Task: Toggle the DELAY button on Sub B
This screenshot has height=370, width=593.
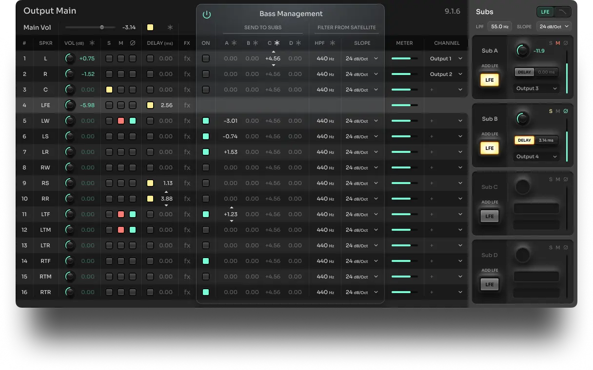Action: (x=524, y=140)
